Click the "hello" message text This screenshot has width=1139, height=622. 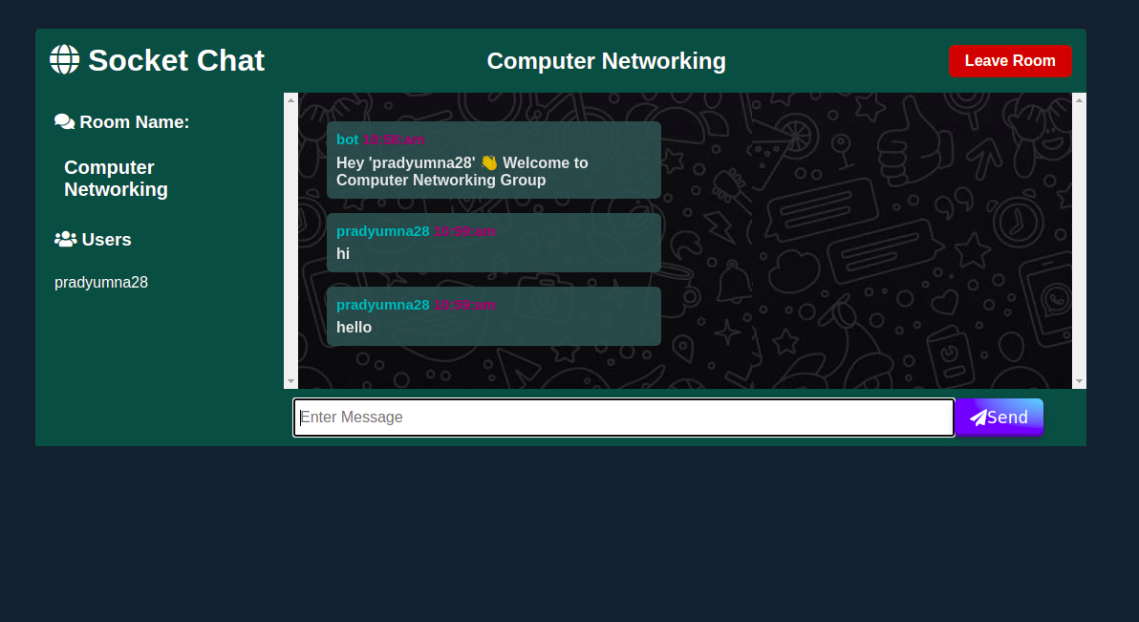tap(354, 328)
